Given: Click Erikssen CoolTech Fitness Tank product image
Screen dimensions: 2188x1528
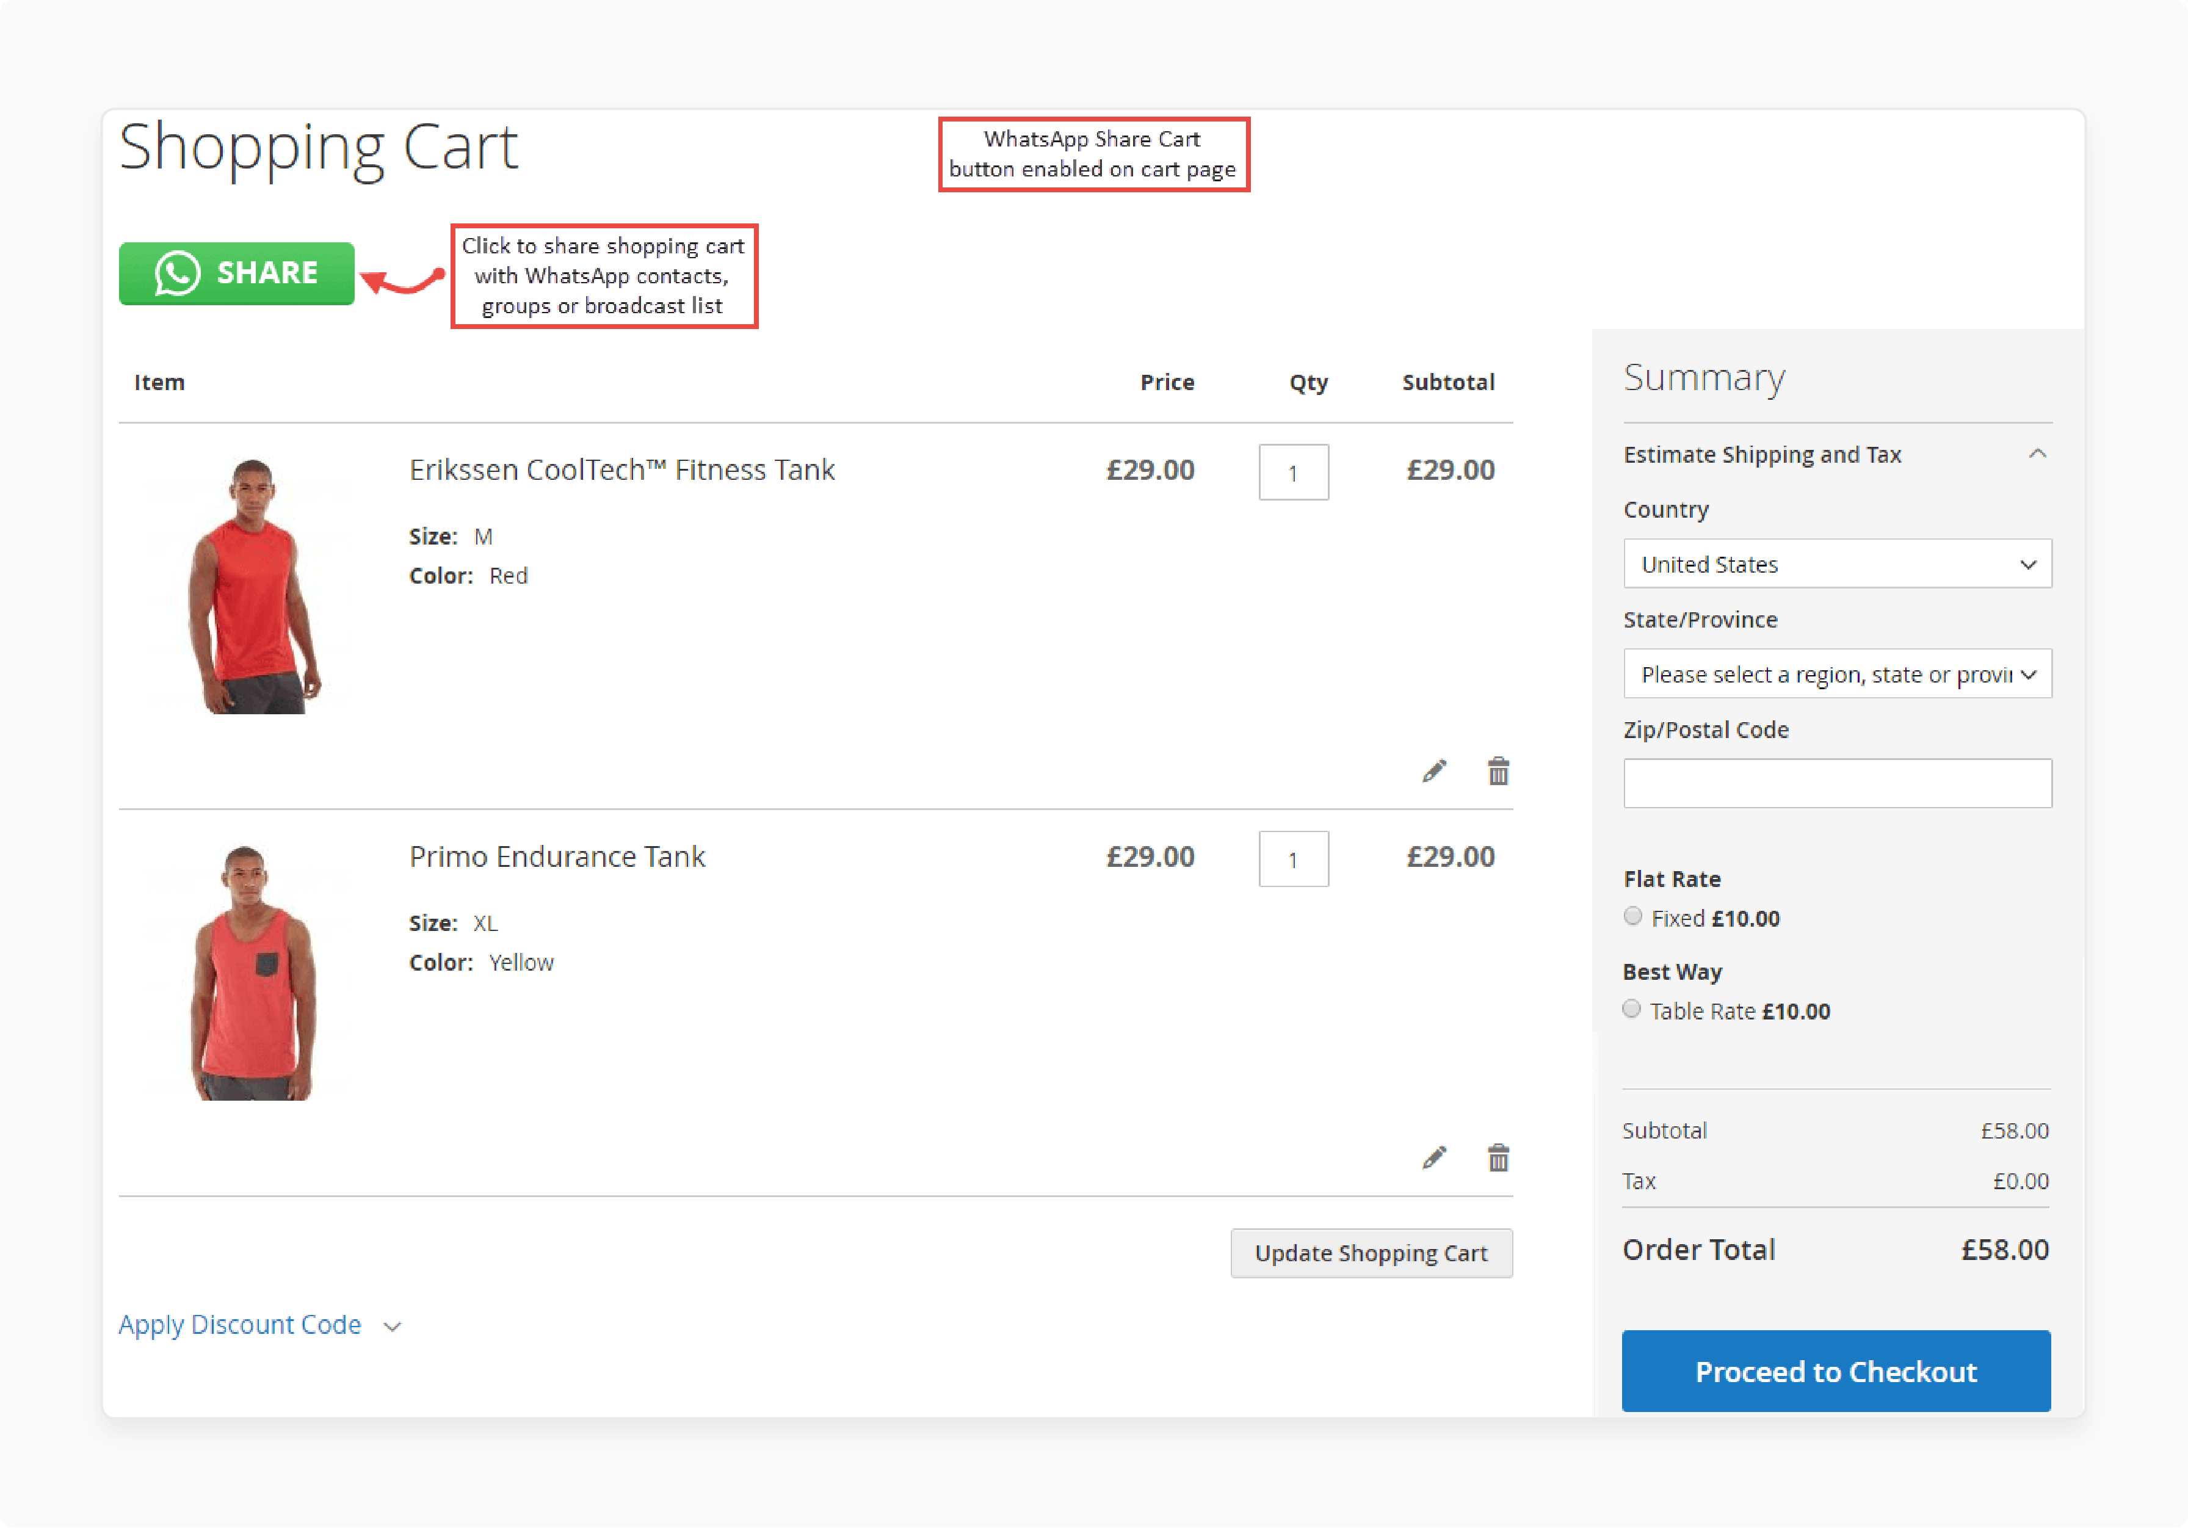Looking at the screenshot, I should click(x=253, y=585).
